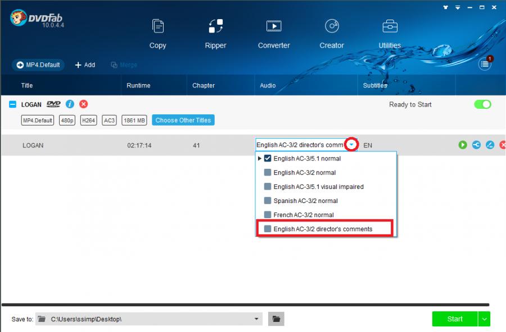506x332 pixels.
Task: Maximize the DVDFab window
Action: coord(482,7)
